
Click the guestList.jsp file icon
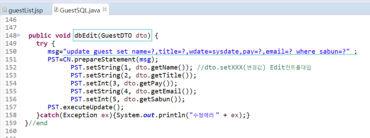coord(5,10)
